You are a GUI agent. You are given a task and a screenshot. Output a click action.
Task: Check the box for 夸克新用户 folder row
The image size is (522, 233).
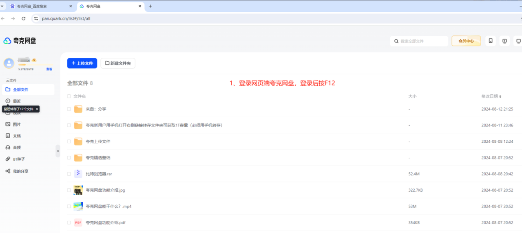coord(69,125)
